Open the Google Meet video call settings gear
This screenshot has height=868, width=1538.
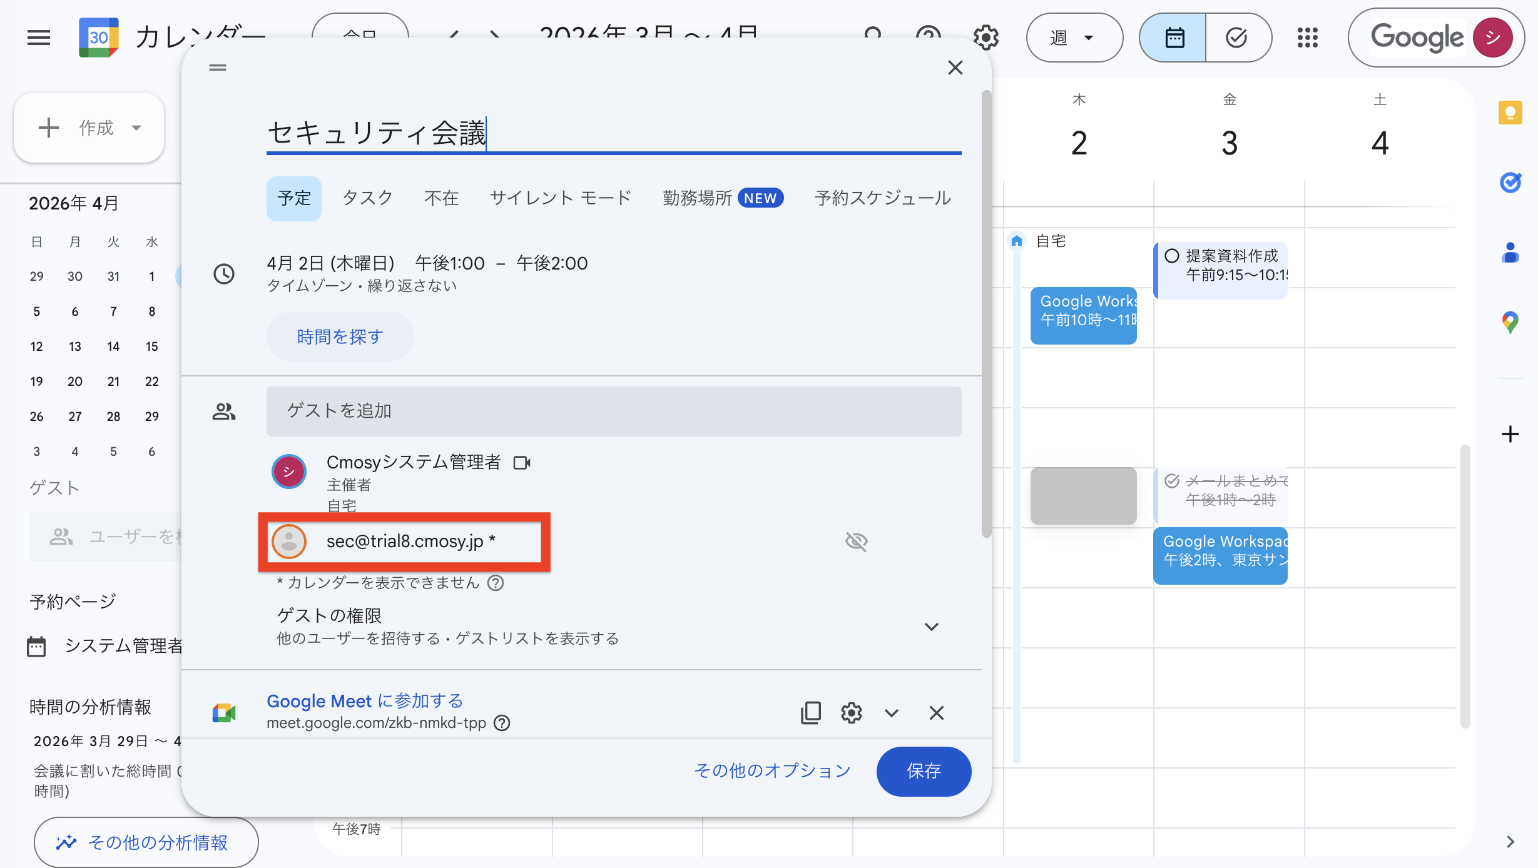pos(852,713)
